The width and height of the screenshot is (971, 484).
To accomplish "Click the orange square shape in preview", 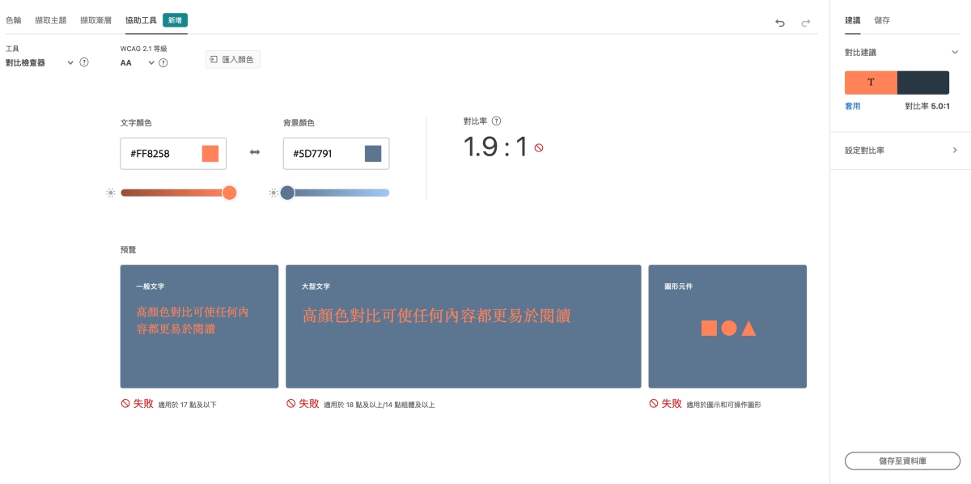I will click(709, 328).
